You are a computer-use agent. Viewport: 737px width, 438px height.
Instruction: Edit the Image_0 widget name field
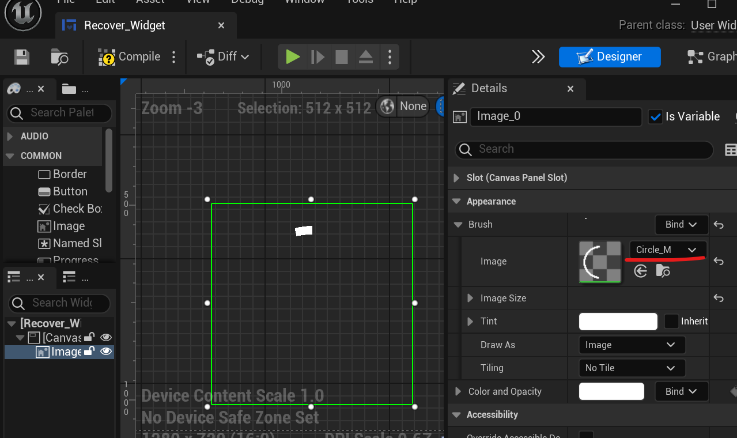(x=556, y=116)
